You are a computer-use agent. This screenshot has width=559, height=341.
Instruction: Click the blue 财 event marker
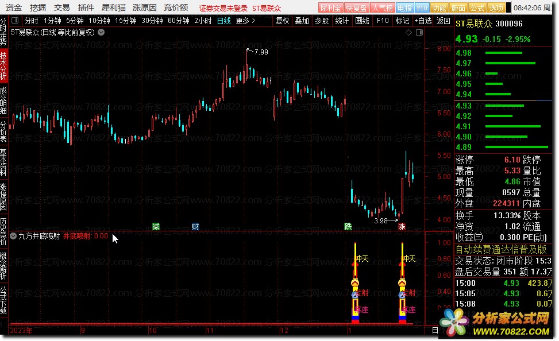195,226
